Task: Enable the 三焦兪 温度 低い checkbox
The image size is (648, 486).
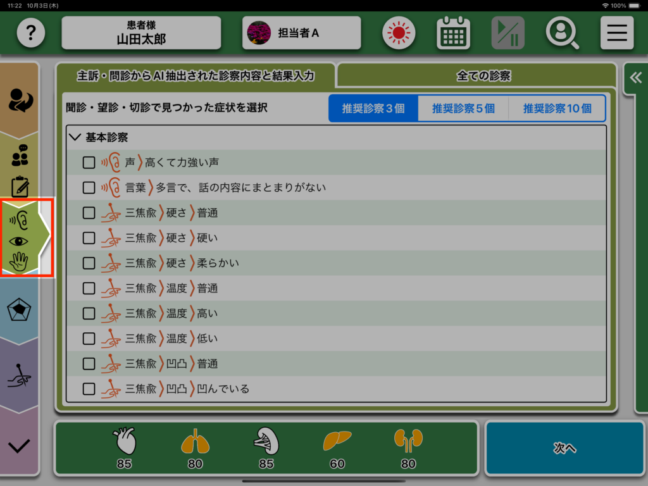Action: point(89,339)
